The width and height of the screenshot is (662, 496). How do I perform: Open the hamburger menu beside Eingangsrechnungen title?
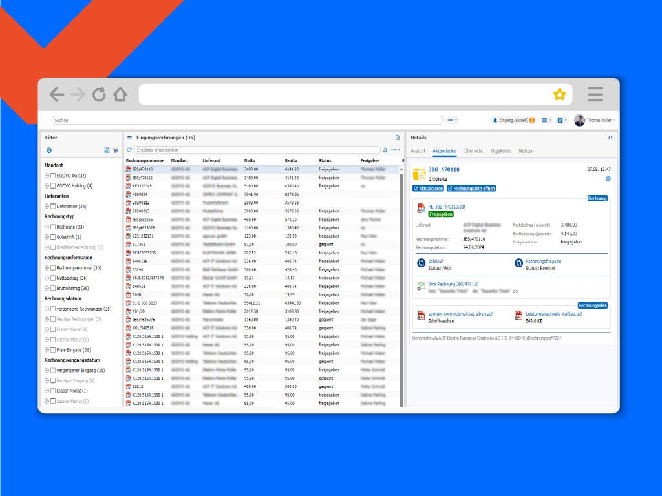pos(129,138)
